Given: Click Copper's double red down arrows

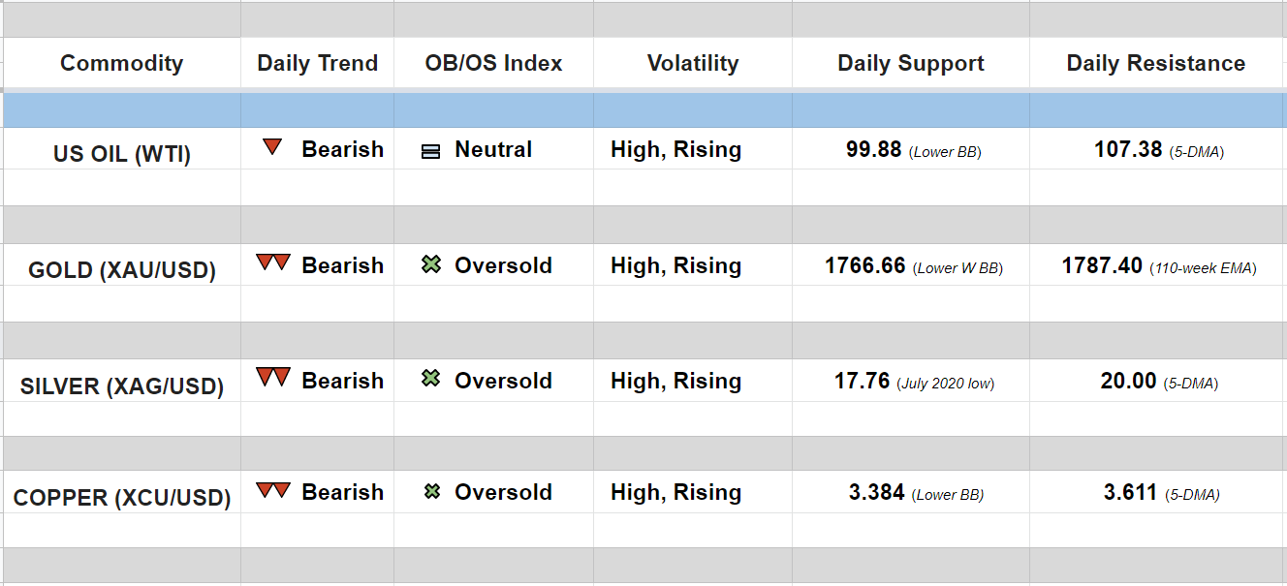Looking at the screenshot, I should (x=272, y=490).
